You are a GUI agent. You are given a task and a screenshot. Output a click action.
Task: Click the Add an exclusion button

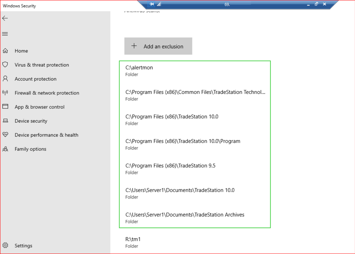pyautogui.click(x=158, y=46)
